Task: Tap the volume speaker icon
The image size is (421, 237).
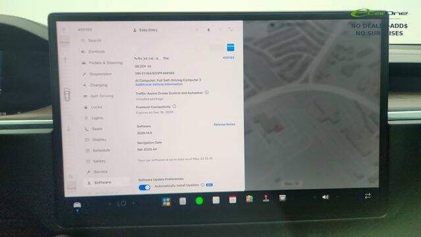Action: click(x=325, y=197)
